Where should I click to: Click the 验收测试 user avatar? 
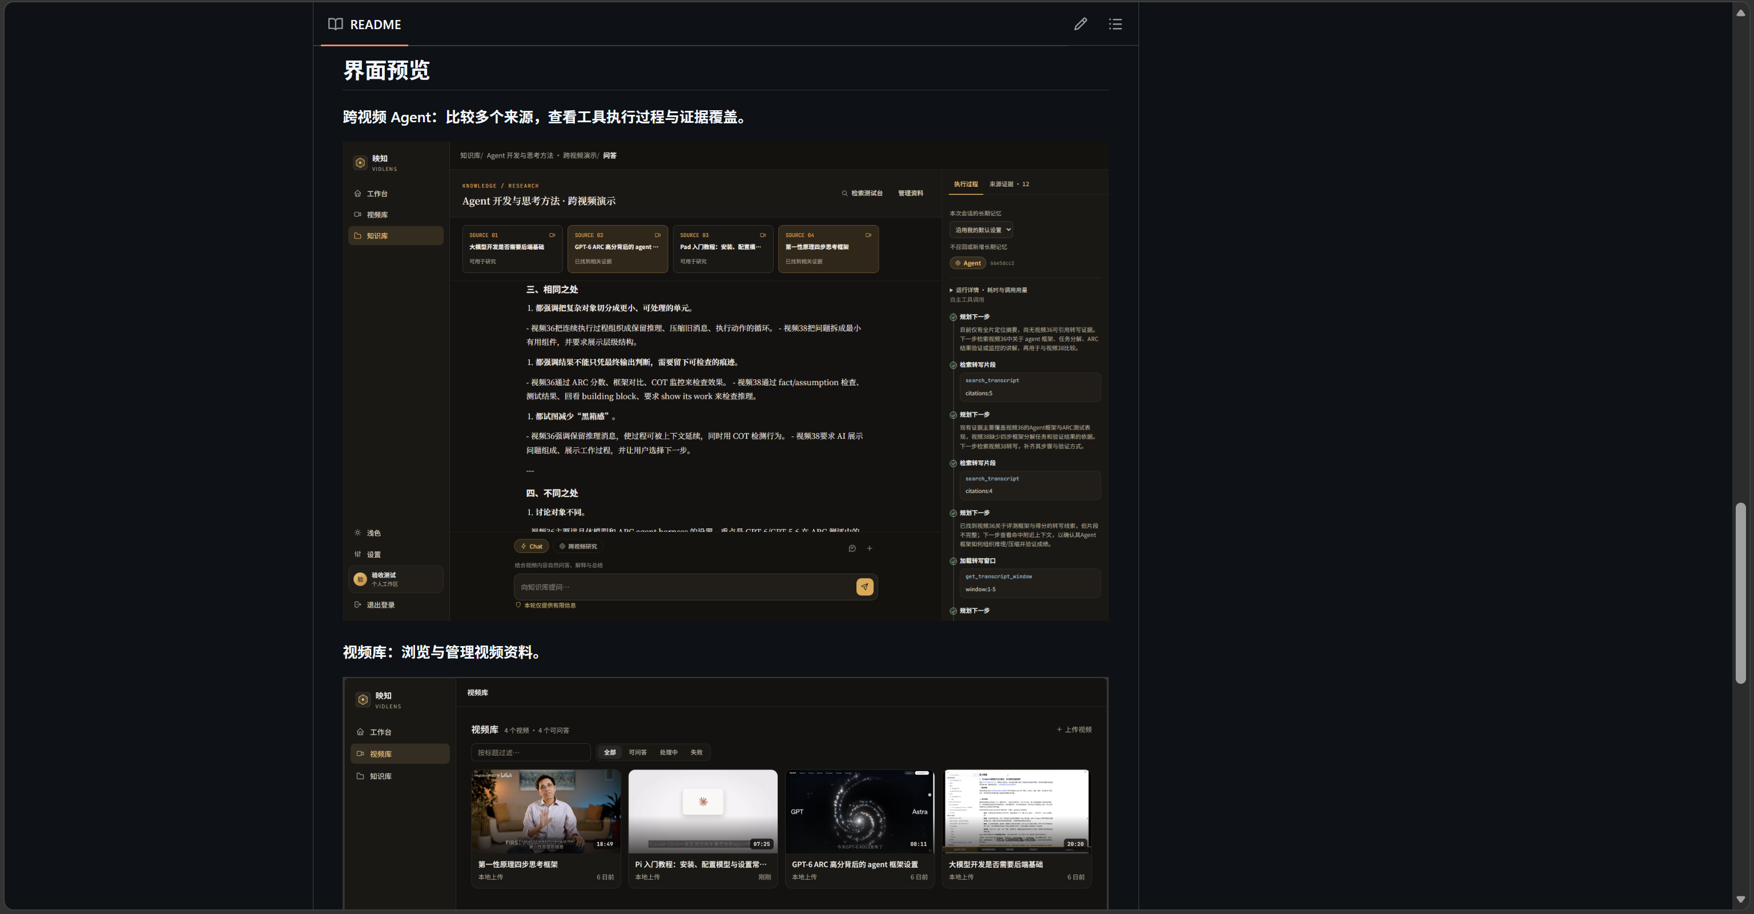(x=360, y=579)
